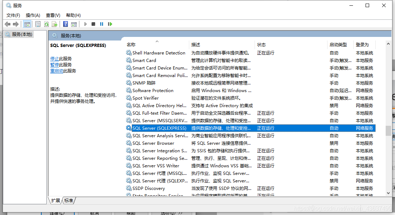Click the Properties toolbar icon
The height and width of the screenshot is (215, 395).
pyautogui.click(x=38, y=24)
